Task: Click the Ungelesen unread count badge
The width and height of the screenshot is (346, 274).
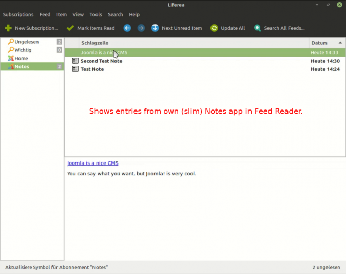Action: pos(59,42)
